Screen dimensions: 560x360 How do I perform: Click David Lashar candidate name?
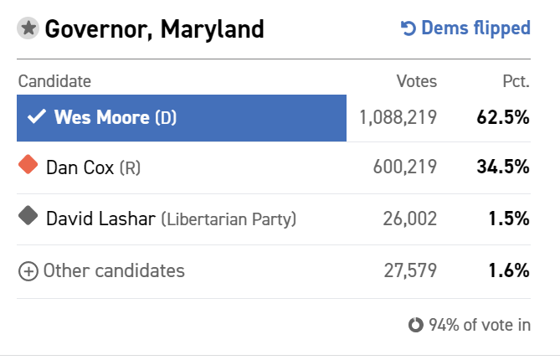pos(100,219)
